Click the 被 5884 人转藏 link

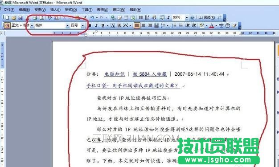150,74
